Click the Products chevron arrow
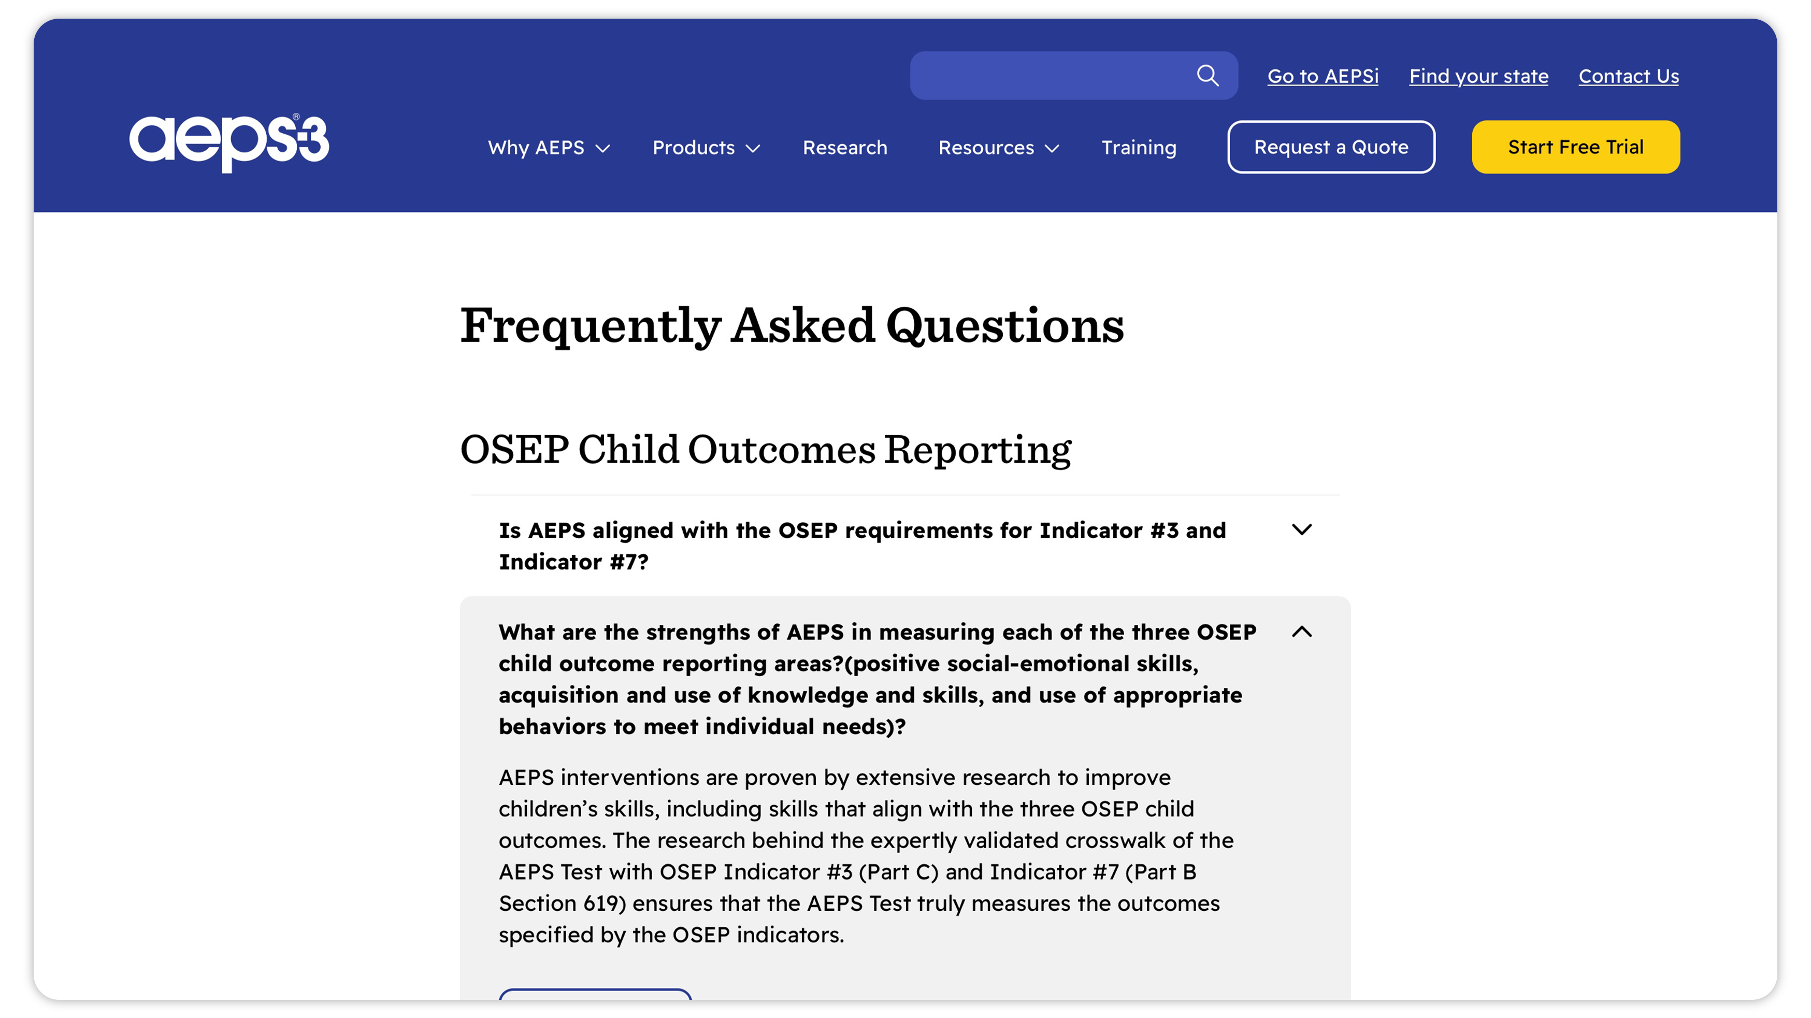Viewport: 1811px width, 1018px height. point(753,148)
